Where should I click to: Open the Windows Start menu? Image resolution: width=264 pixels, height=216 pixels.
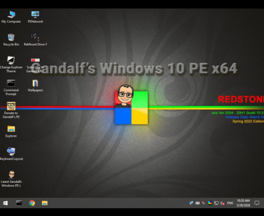tap(5, 203)
